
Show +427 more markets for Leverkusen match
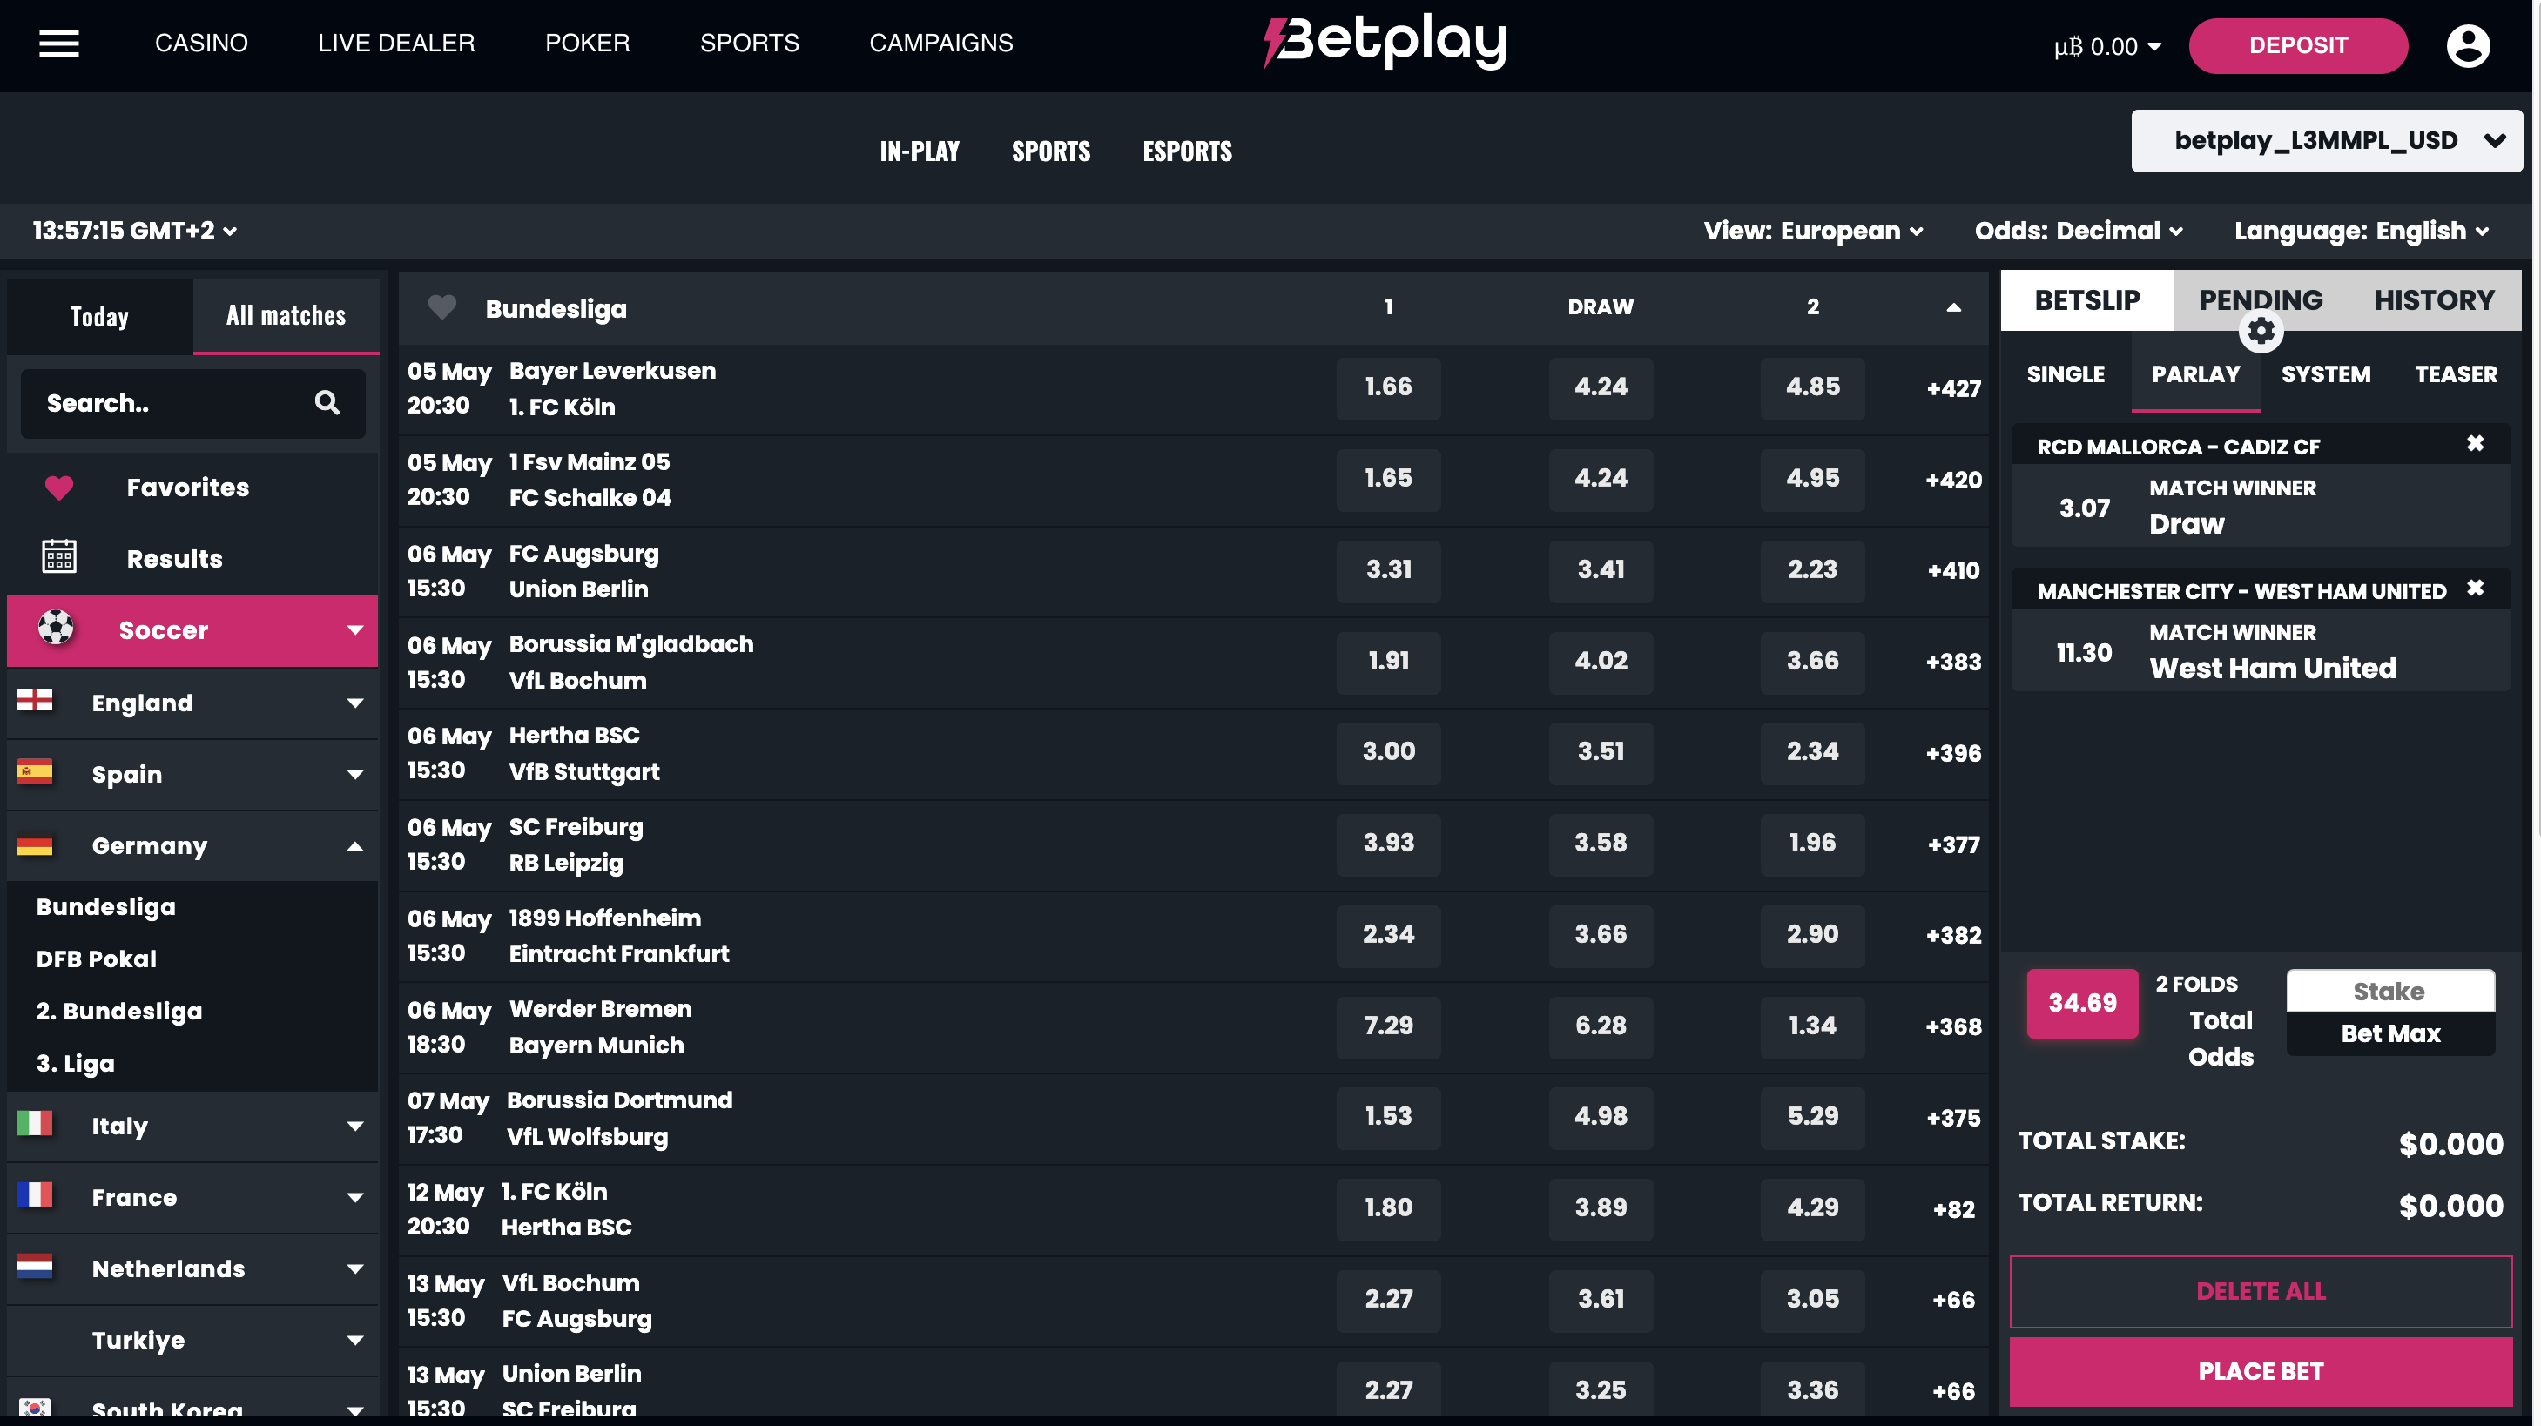[x=1953, y=387]
